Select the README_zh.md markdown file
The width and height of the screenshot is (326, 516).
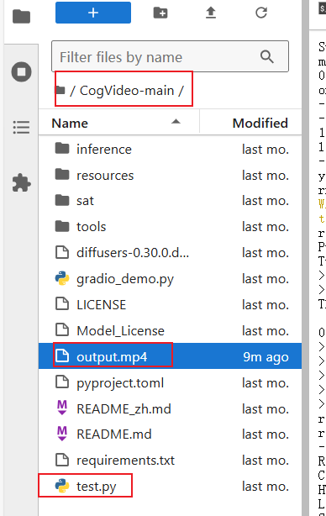click(170, 409)
